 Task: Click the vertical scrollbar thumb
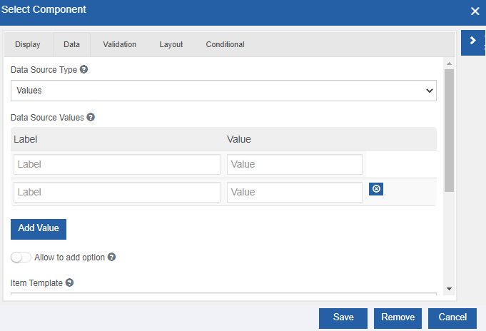click(x=449, y=130)
